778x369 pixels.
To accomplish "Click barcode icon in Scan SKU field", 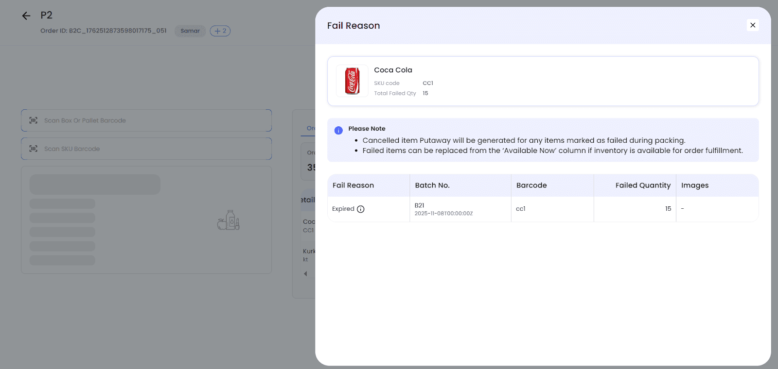I will (34, 149).
